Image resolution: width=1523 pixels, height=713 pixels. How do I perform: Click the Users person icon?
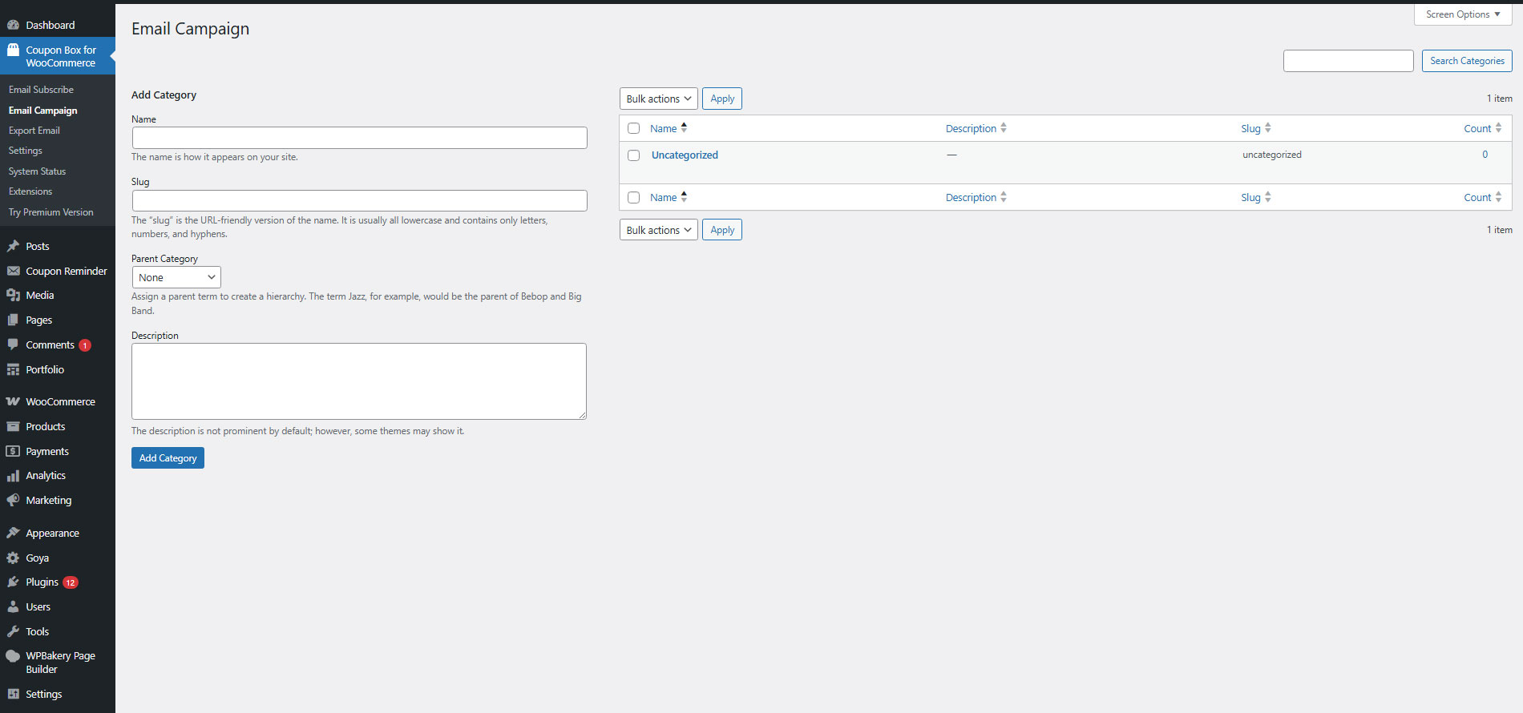point(13,606)
